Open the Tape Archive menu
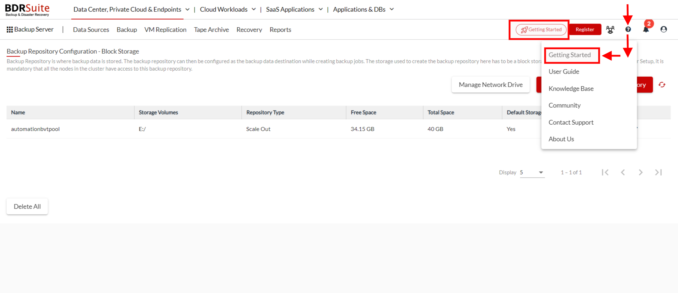678x293 pixels. pos(211,30)
